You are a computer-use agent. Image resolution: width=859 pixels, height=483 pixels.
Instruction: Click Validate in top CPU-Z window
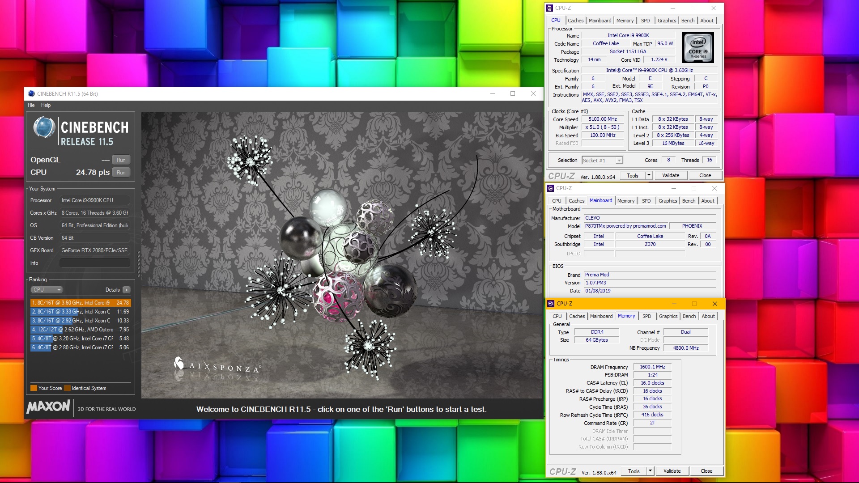coord(671,175)
